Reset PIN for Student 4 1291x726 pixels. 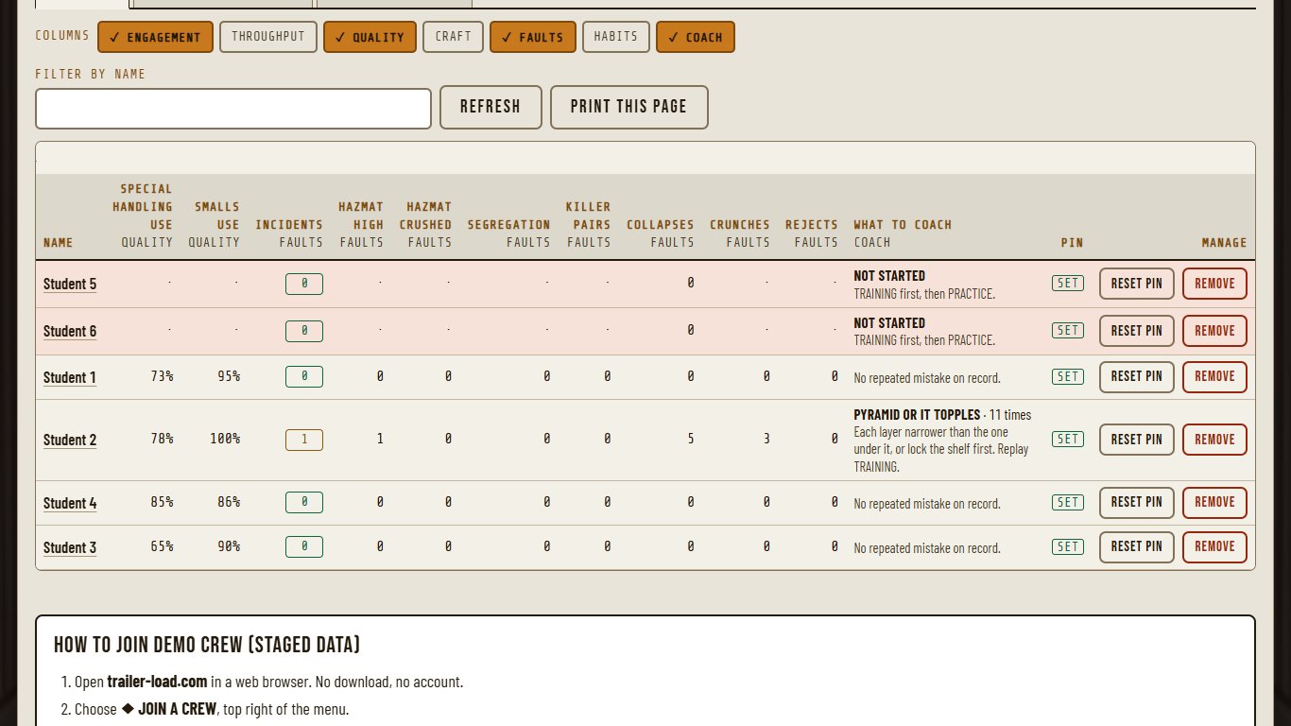(x=1137, y=502)
